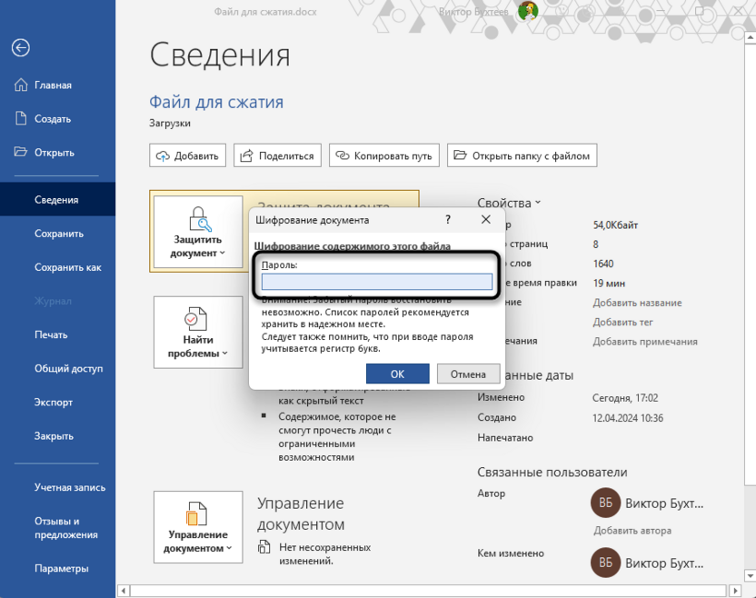Click the Back arrow in Backstage view

click(20, 47)
